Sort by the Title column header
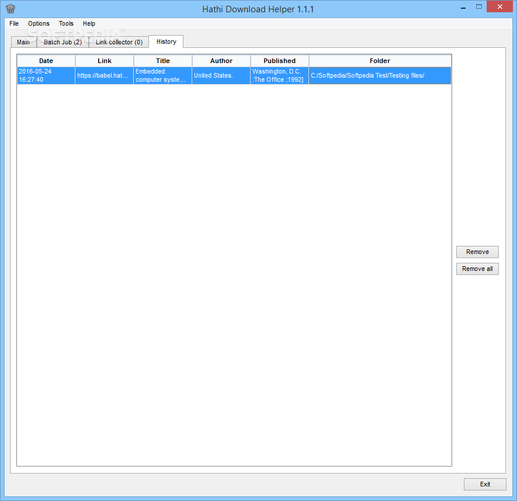 (x=163, y=61)
